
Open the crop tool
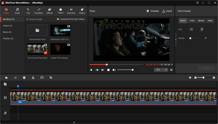click(51, 77)
